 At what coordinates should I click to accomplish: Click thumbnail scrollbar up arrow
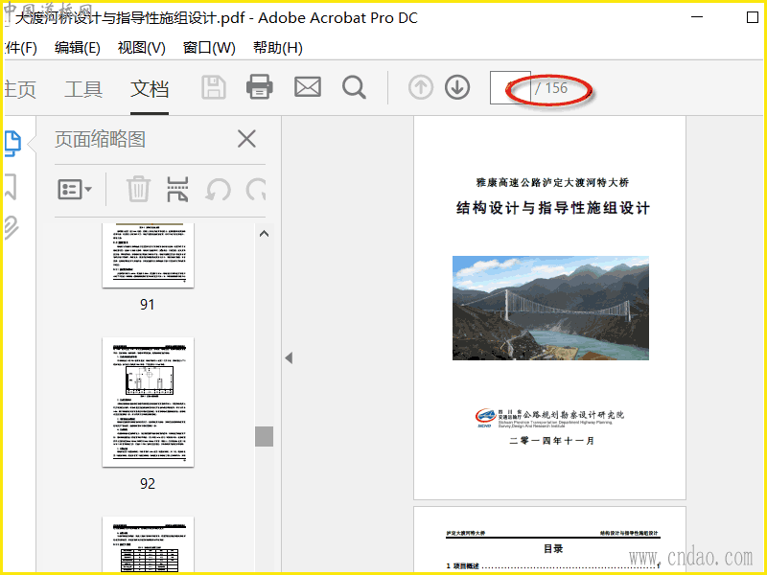coord(265,234)
